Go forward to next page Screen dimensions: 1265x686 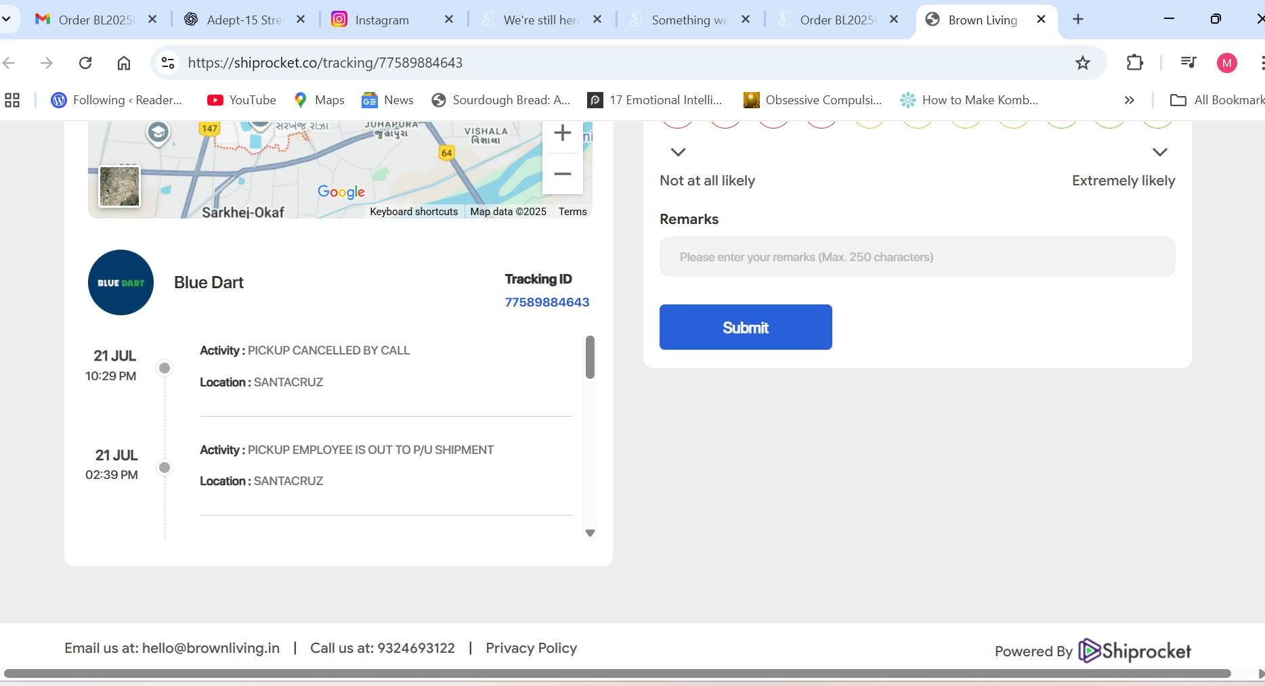(46, 63)
